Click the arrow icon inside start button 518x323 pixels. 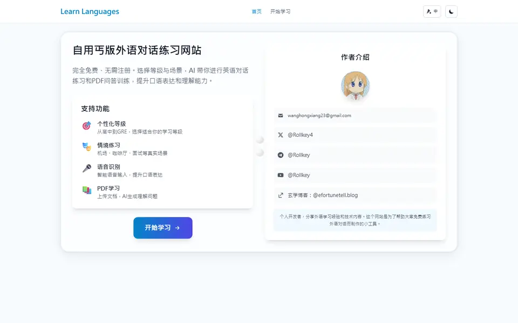(x=178, y=228)
